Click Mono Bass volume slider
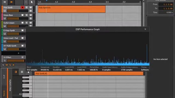This screenshot has width=175, height=98. pyautogui.click(x=17, y=19)
